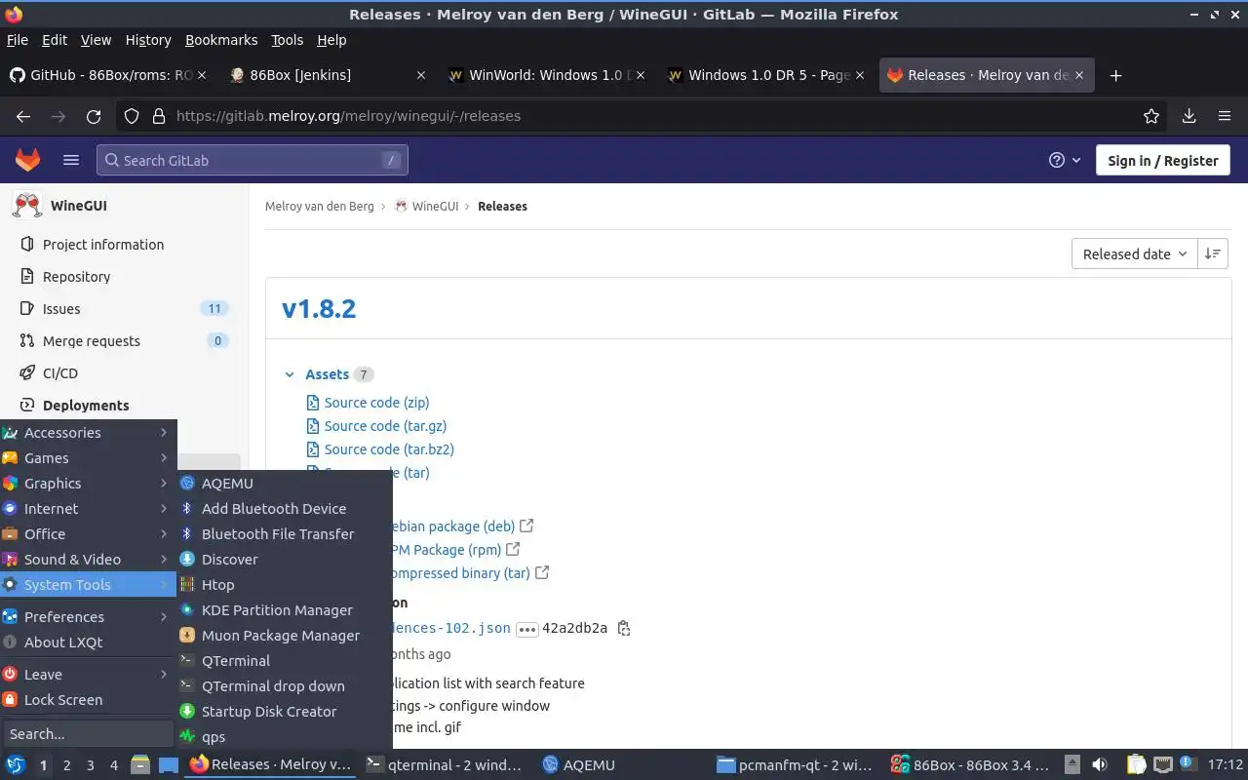Toggle release sort direction button
Viewport: 1248px width, 780px height.
pyautogui.click(x=1213, y=253)
